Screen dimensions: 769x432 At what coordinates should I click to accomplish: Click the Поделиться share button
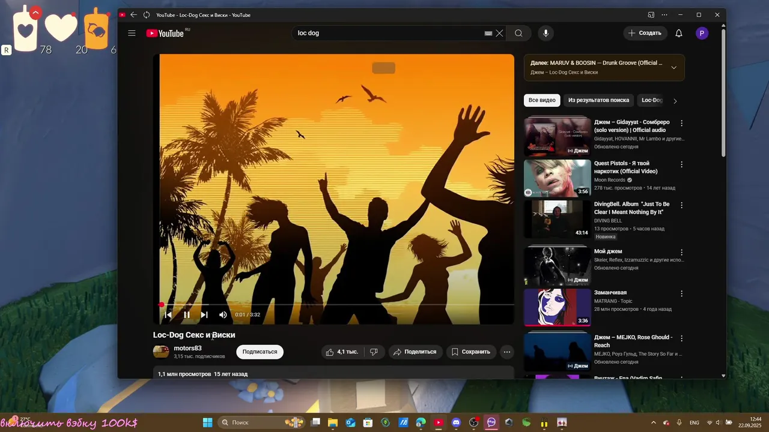416,352
